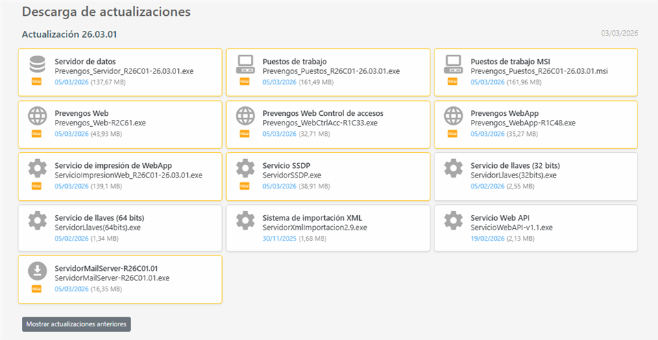Click the download arrow icon for ServidorMailServer
658x340 pixels.
pyautogui.click(x=37, y=271)
